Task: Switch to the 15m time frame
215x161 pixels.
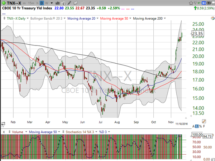Action: tap(31, 3)
